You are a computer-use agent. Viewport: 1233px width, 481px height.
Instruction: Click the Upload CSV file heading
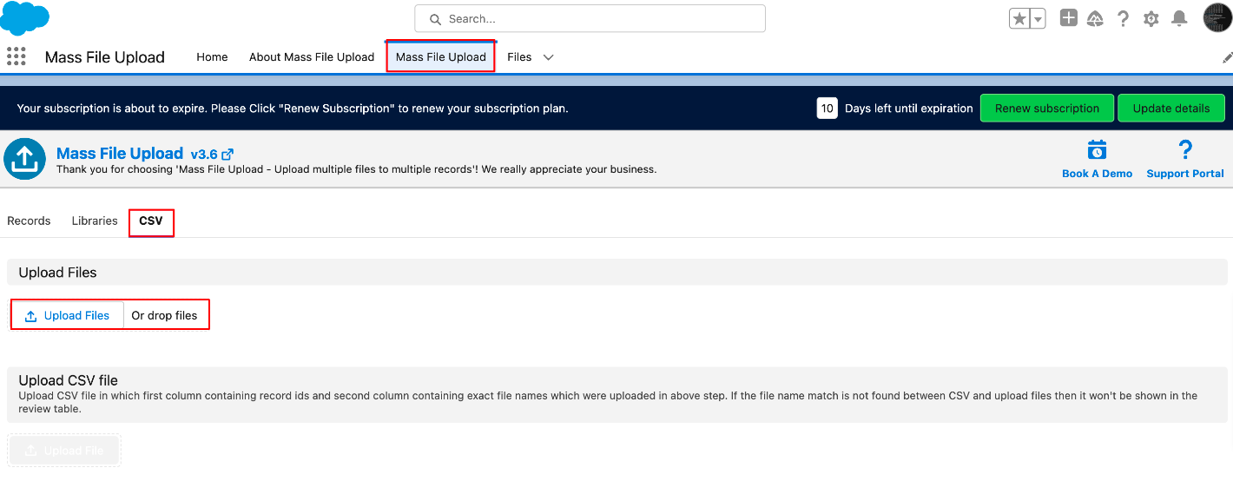click(x=68, y=380)
